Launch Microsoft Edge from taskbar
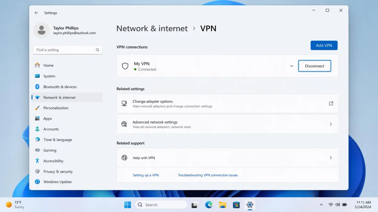 (209, 205)
